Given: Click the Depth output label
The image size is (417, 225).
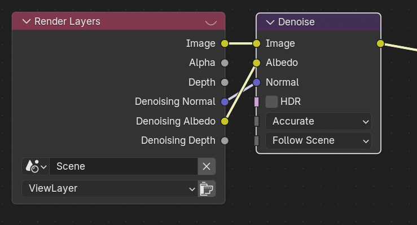Looking at the screenshot, I should (x=202, y=82).
